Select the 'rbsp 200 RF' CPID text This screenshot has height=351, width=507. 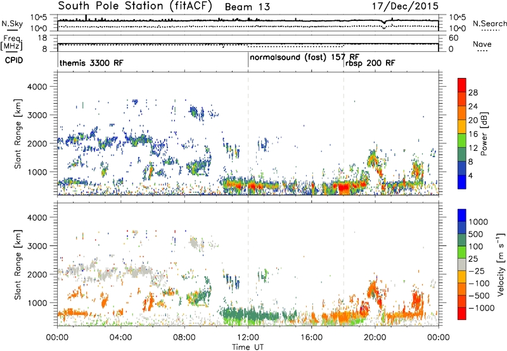[x=370, y=63]
